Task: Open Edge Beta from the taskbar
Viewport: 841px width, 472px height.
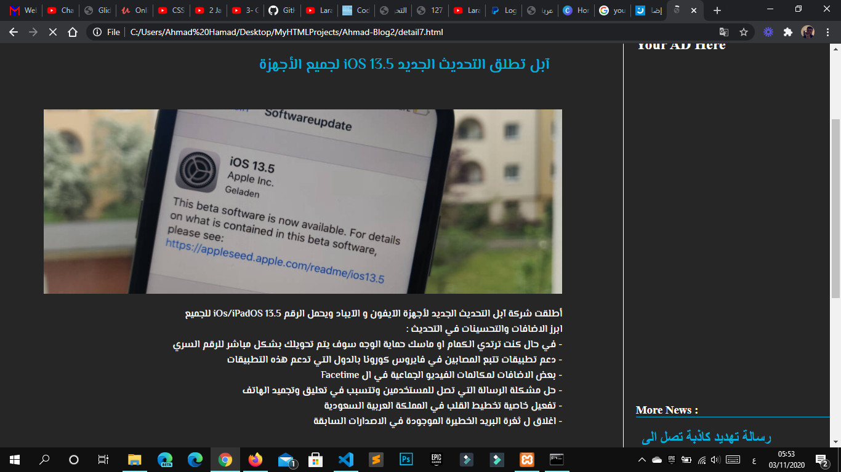Action: (x=165, y=460)
